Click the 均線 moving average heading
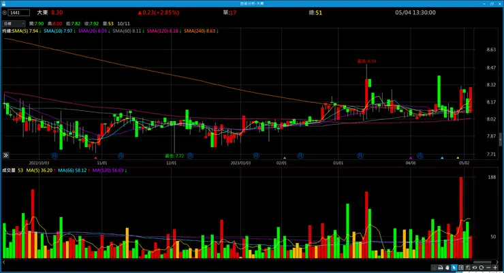The height and width of the screenshot is (273, 504). (x=7, y=31)
